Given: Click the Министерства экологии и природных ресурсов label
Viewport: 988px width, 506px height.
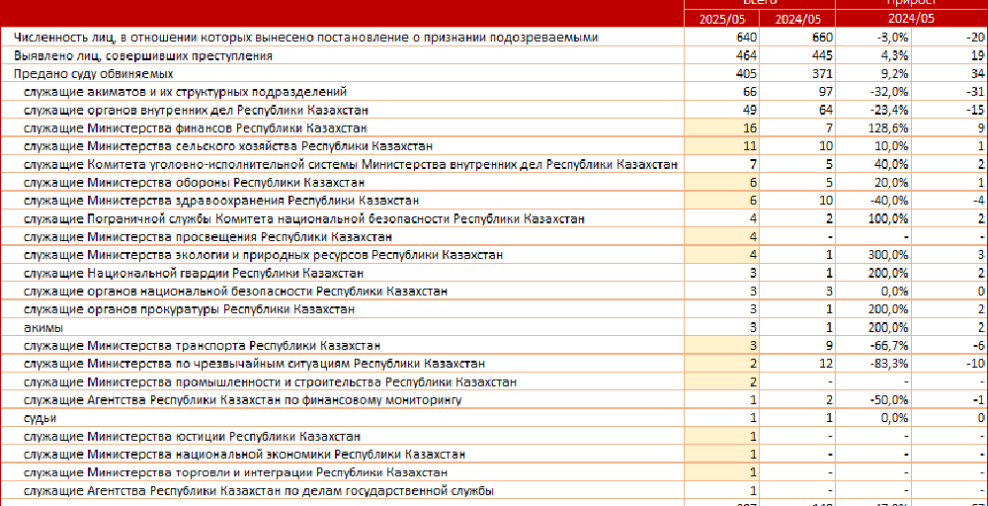Looking at the screenshot, I should (263, 255).
